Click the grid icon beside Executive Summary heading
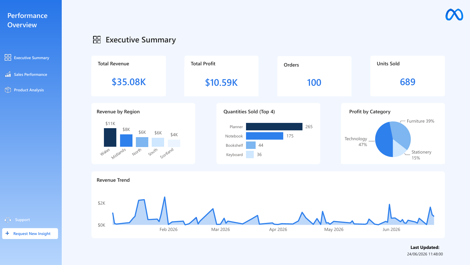This screenshot has height=265, width=470. [97, 40]
